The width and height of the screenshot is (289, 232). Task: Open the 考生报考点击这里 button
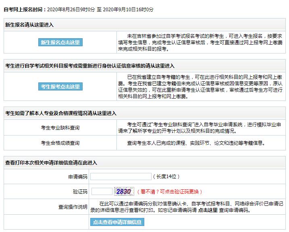point(60,86)
